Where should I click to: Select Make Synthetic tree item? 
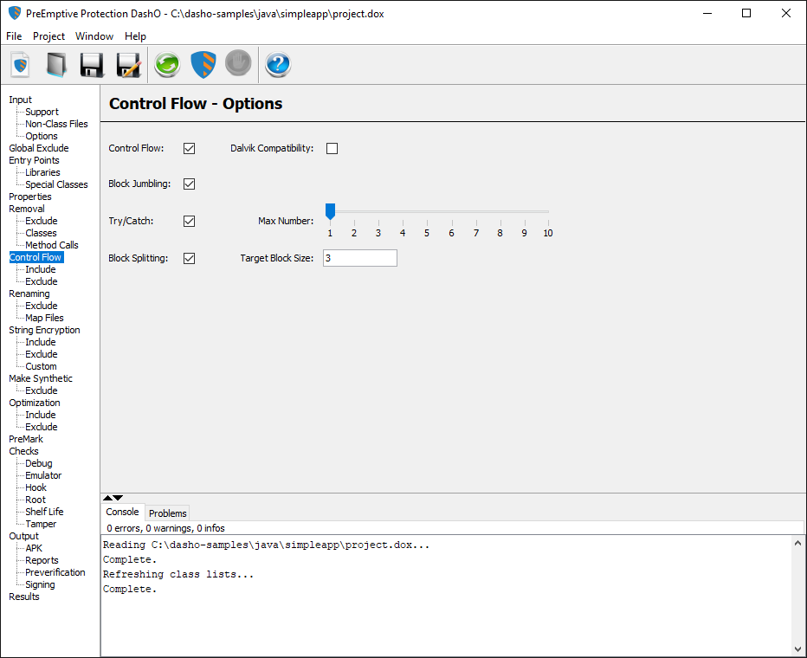click(41, 378)
